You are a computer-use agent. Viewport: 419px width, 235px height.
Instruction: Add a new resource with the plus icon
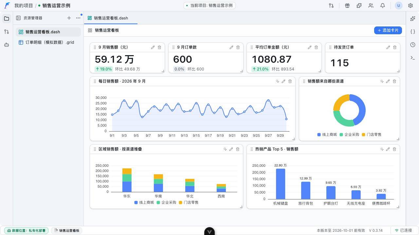tap(69, 18)
